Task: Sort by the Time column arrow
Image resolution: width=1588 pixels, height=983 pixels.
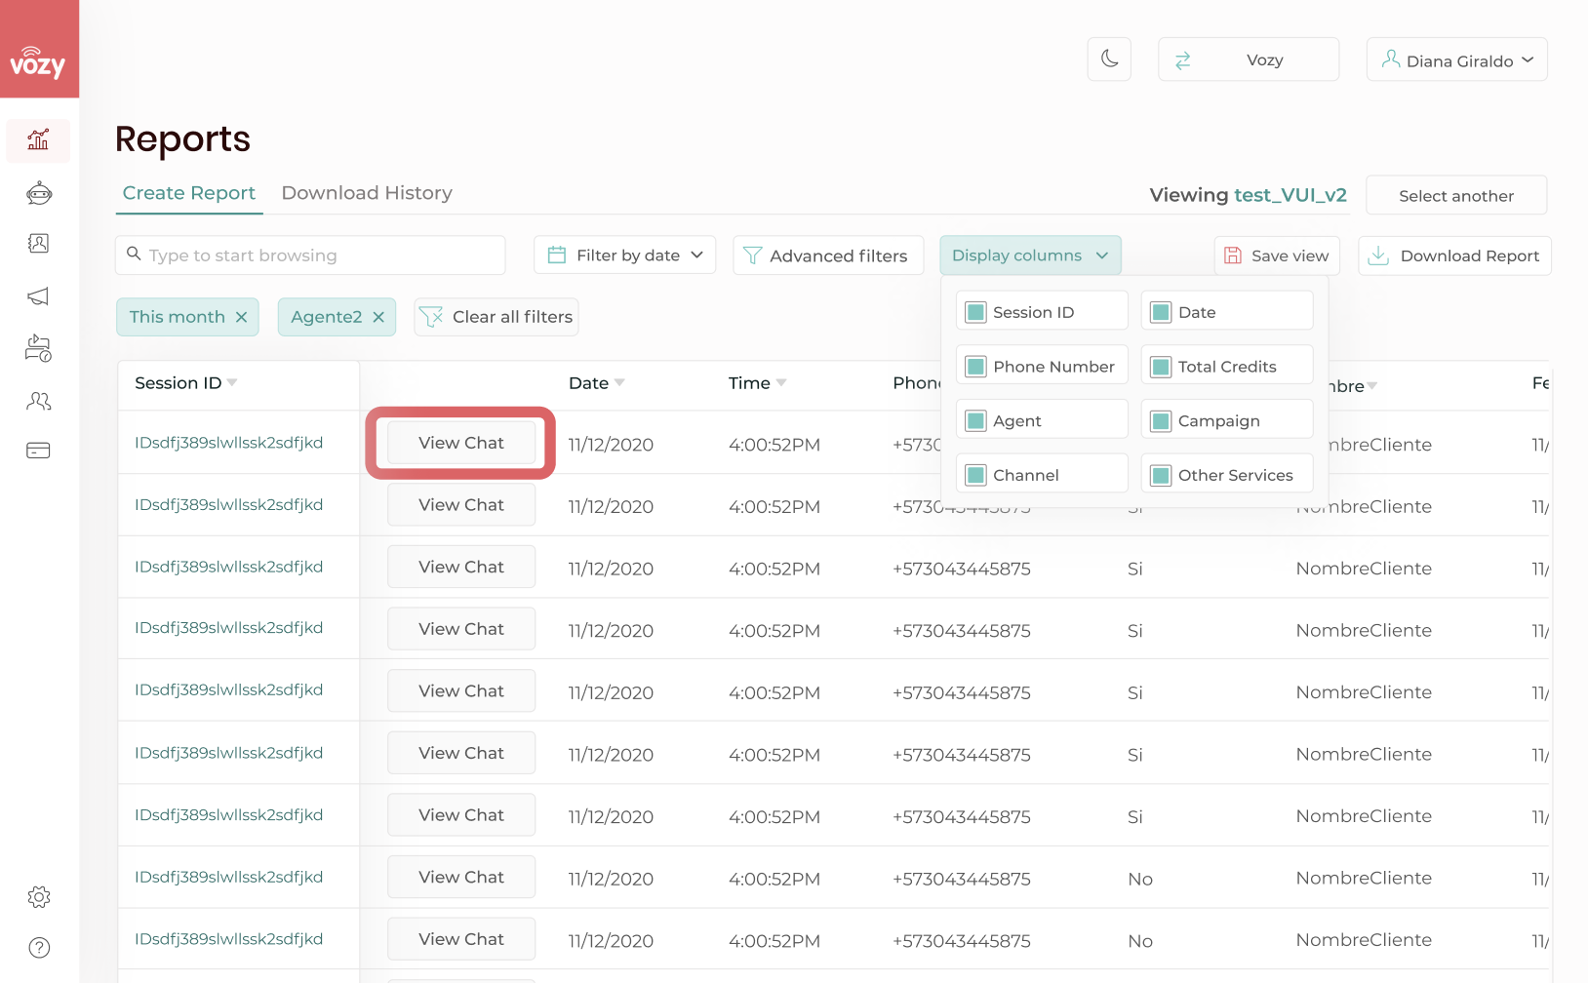Action: (x=781, y=383)
